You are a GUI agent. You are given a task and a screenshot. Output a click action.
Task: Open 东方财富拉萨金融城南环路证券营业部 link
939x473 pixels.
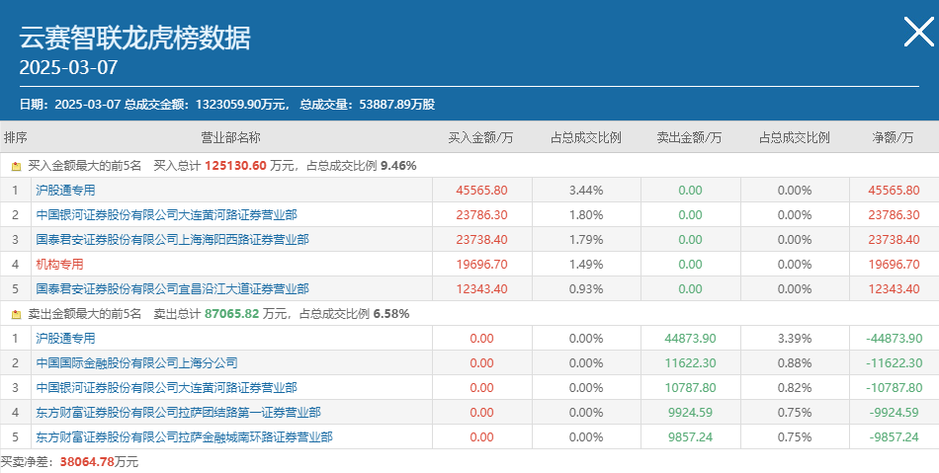click(x=185, y=437)
